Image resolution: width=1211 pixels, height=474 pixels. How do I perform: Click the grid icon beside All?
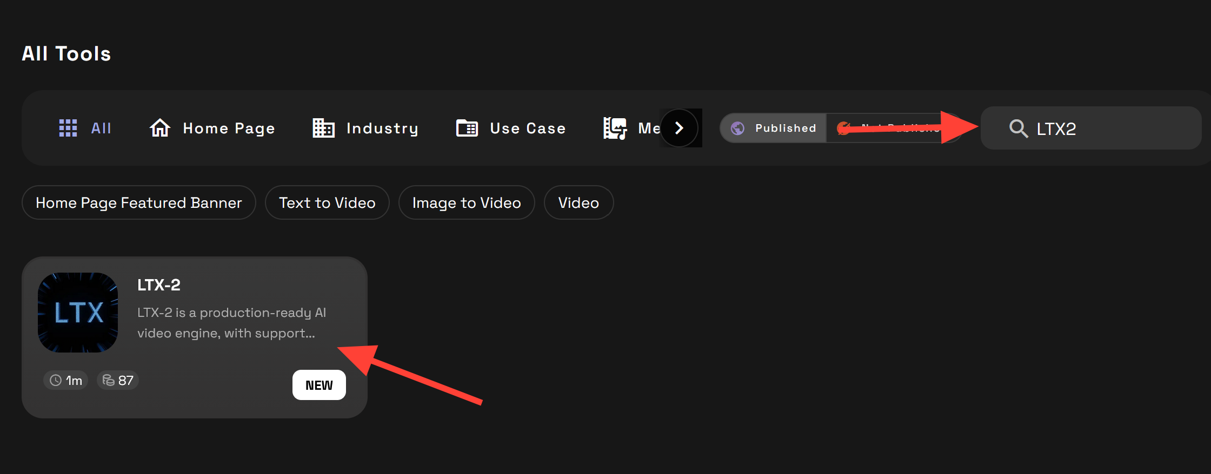(68, 128)
